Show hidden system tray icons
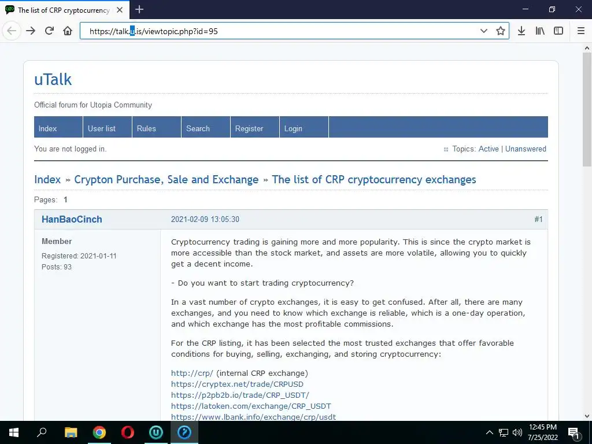Screen dimensions: 592x444 pyautogui.click(x=489, y=432)
